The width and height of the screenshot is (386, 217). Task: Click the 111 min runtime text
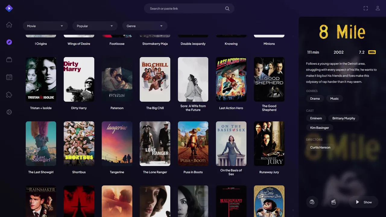[x=313, y=52]
